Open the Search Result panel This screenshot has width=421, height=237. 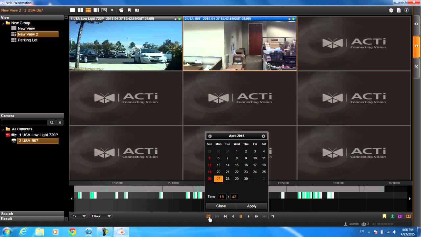[x=32, y=216]
